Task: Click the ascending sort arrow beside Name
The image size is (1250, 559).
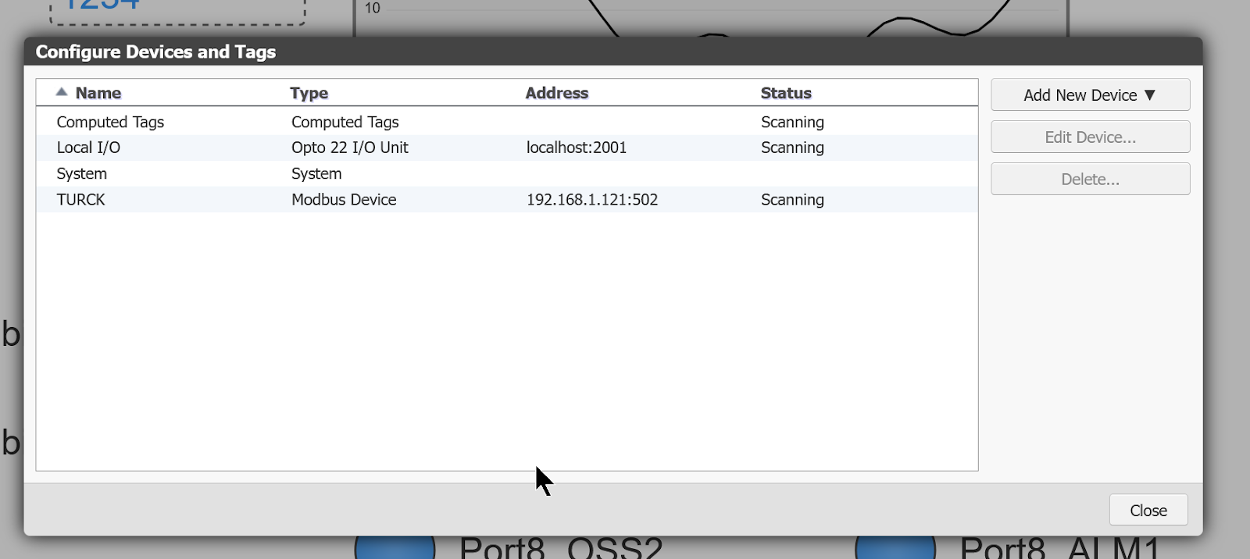Action: coord(62,92)
